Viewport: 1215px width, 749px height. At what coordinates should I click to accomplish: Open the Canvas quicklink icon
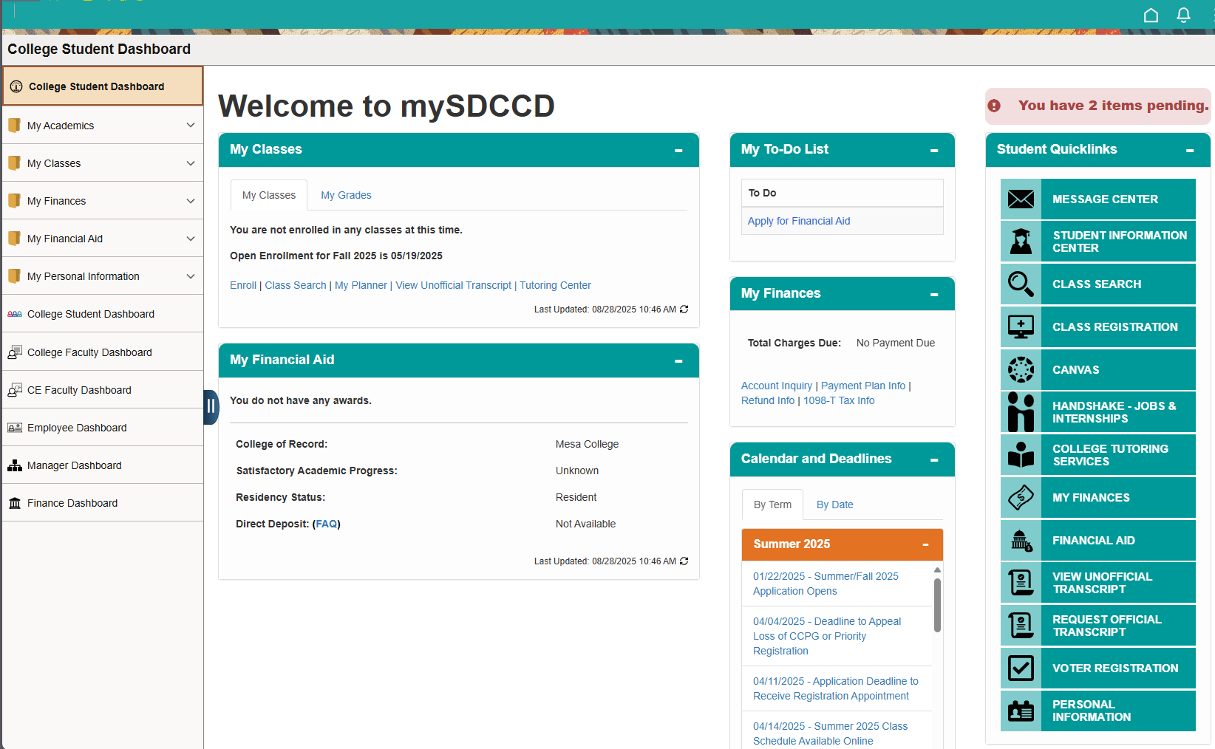[x=1021, y=370]
